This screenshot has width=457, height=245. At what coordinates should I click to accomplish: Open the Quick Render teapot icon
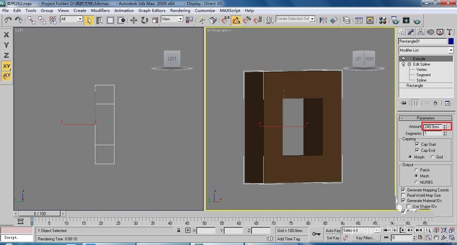[417, 20]
